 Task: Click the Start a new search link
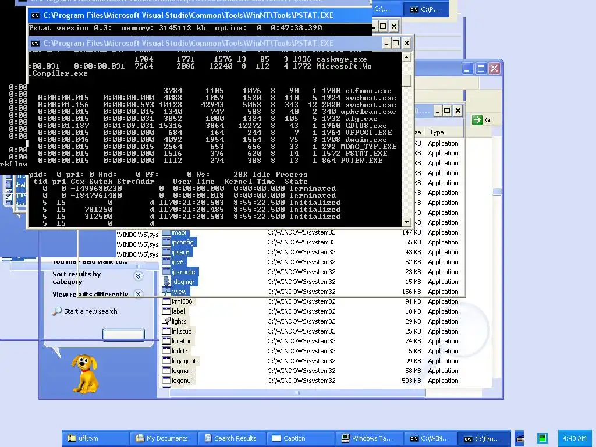coord(90,311)
